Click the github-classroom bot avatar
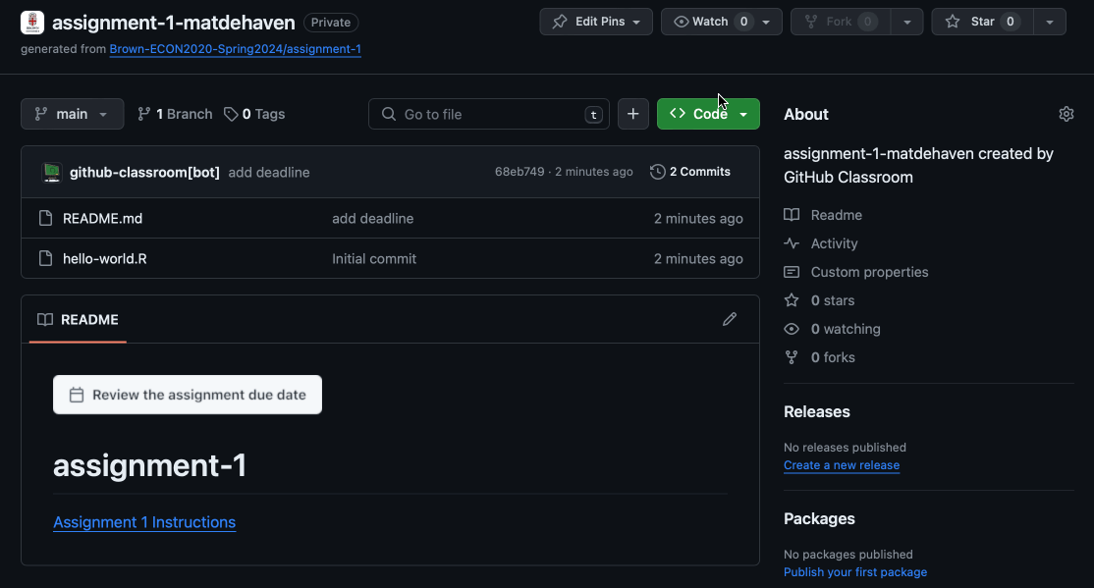Screen dimensions: 1094x588 coord(52,173)
